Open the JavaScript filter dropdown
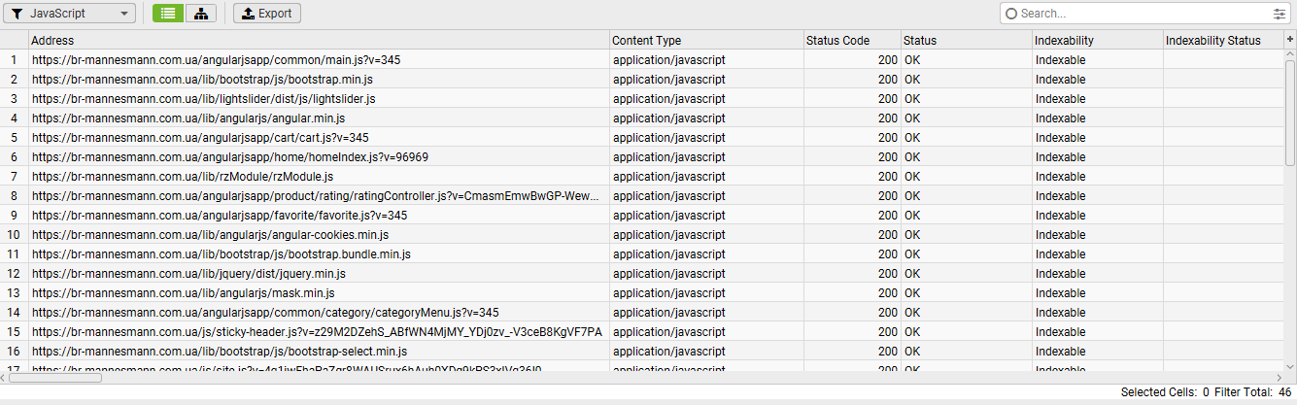This screenshot has width=1297, height=405. coord(67,14)
